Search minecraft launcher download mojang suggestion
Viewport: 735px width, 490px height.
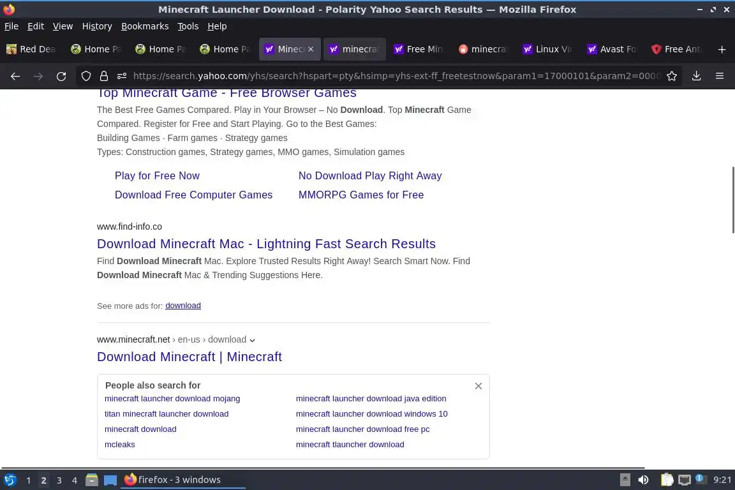172,399
